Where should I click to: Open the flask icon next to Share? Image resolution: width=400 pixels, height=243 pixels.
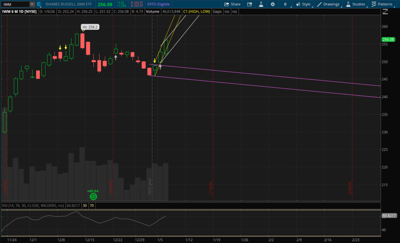(261, 4)
